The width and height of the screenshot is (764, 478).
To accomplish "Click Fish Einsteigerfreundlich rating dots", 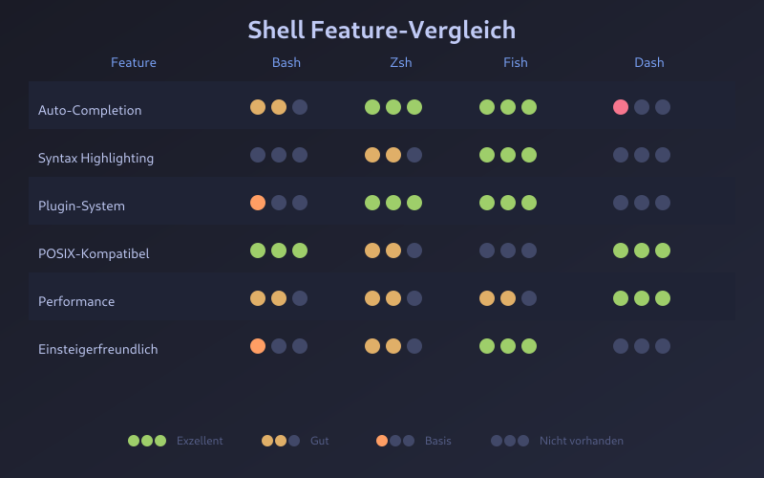I will coord(508,346).
